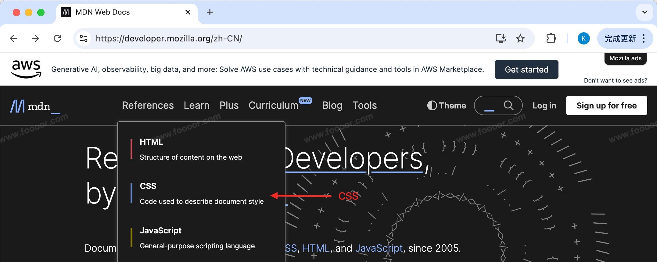The width and height of the screenshot is (657, 262).
Task: Open the Plus menu
Action: [229, 105]
